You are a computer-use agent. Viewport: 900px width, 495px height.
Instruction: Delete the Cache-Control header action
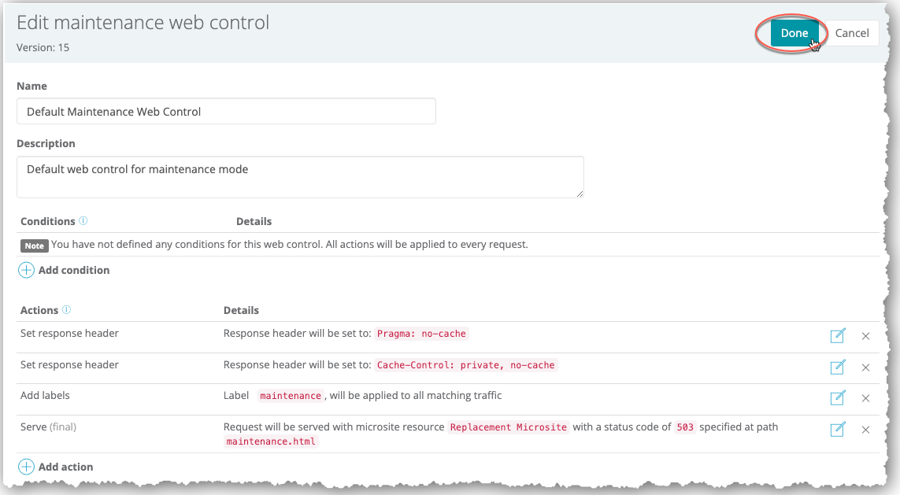click(x=865, y=368)
